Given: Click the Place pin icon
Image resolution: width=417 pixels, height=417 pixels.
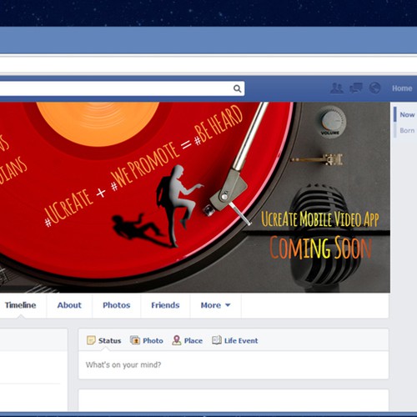Looking at the screenshot, I should point(177,340).
